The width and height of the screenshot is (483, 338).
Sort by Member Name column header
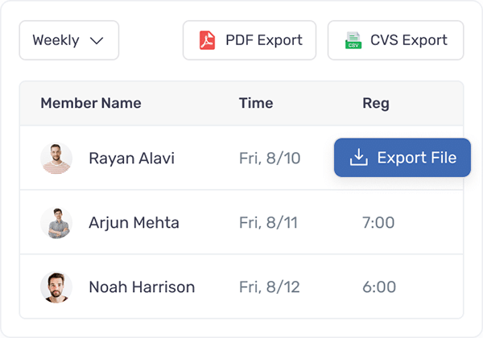coord(91,103)
